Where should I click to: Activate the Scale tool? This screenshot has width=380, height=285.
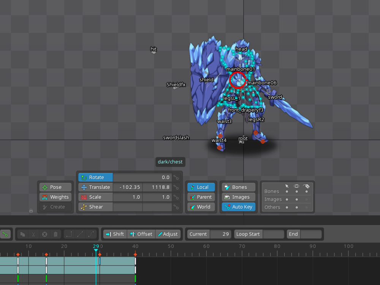tap(95, 197)
